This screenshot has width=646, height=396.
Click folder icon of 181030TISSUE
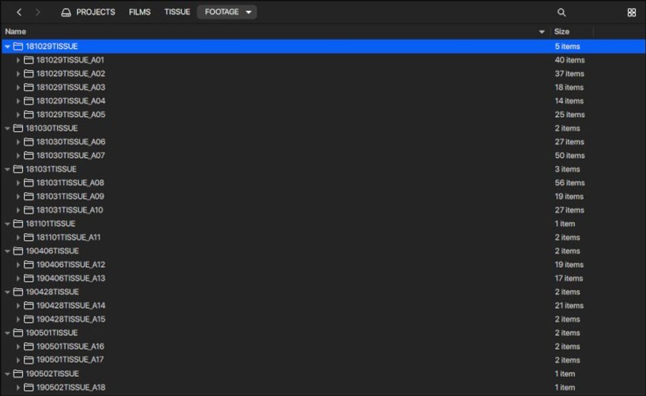18,128
